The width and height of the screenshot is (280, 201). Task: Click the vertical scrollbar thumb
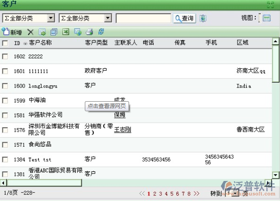275,64
